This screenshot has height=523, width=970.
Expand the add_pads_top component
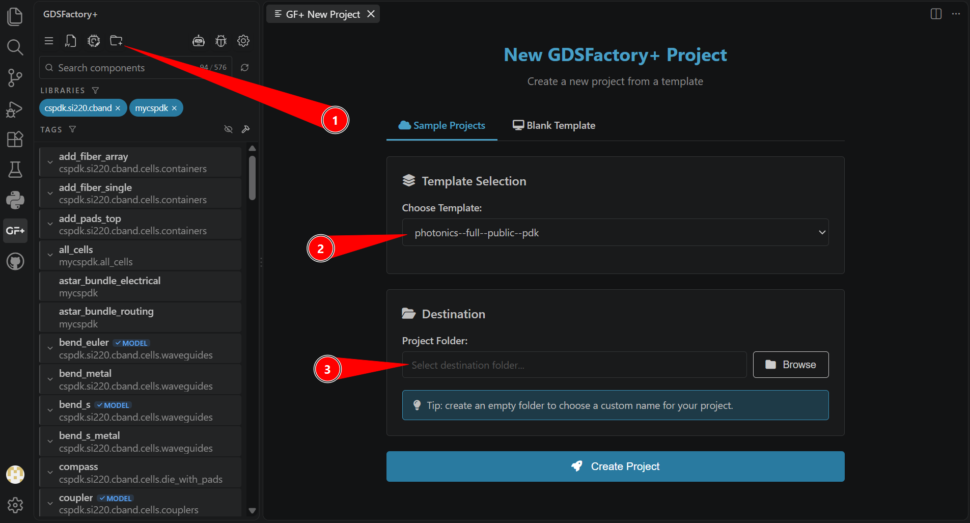(x=50, y=224)
